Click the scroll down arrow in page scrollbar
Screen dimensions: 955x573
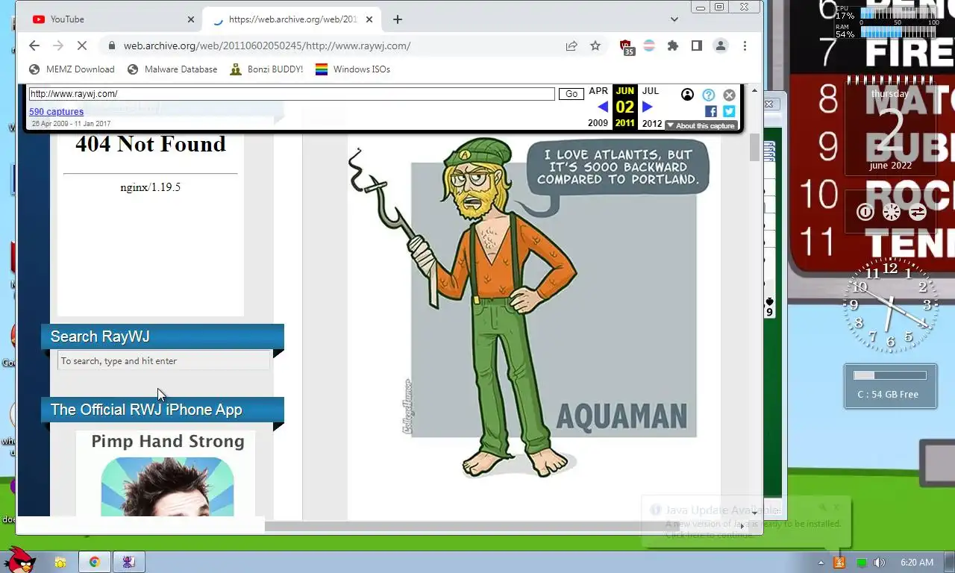(754, 513)
